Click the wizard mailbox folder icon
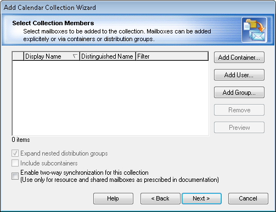The image size is (276, 212). 254,30
